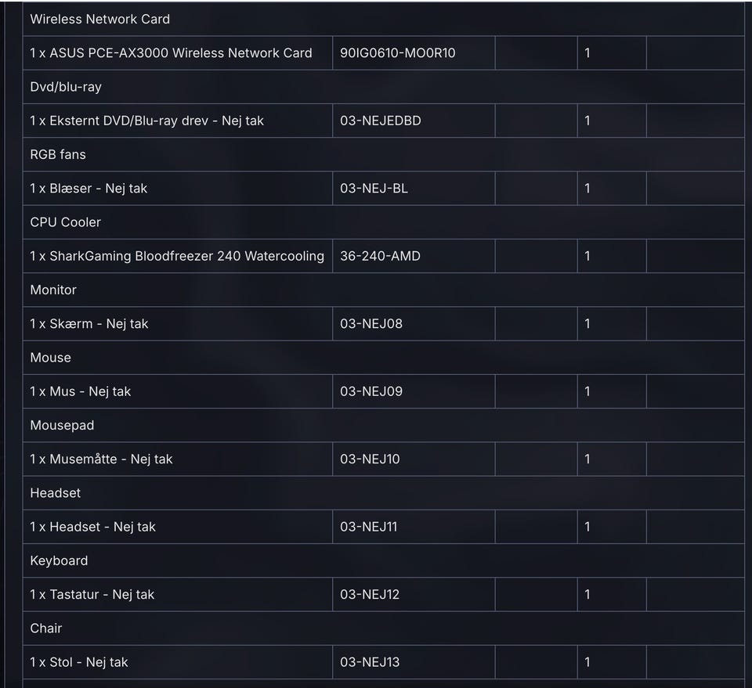Click the Wireless Network Card section header
The image size is (752, 688).
[x=99, y=19]
